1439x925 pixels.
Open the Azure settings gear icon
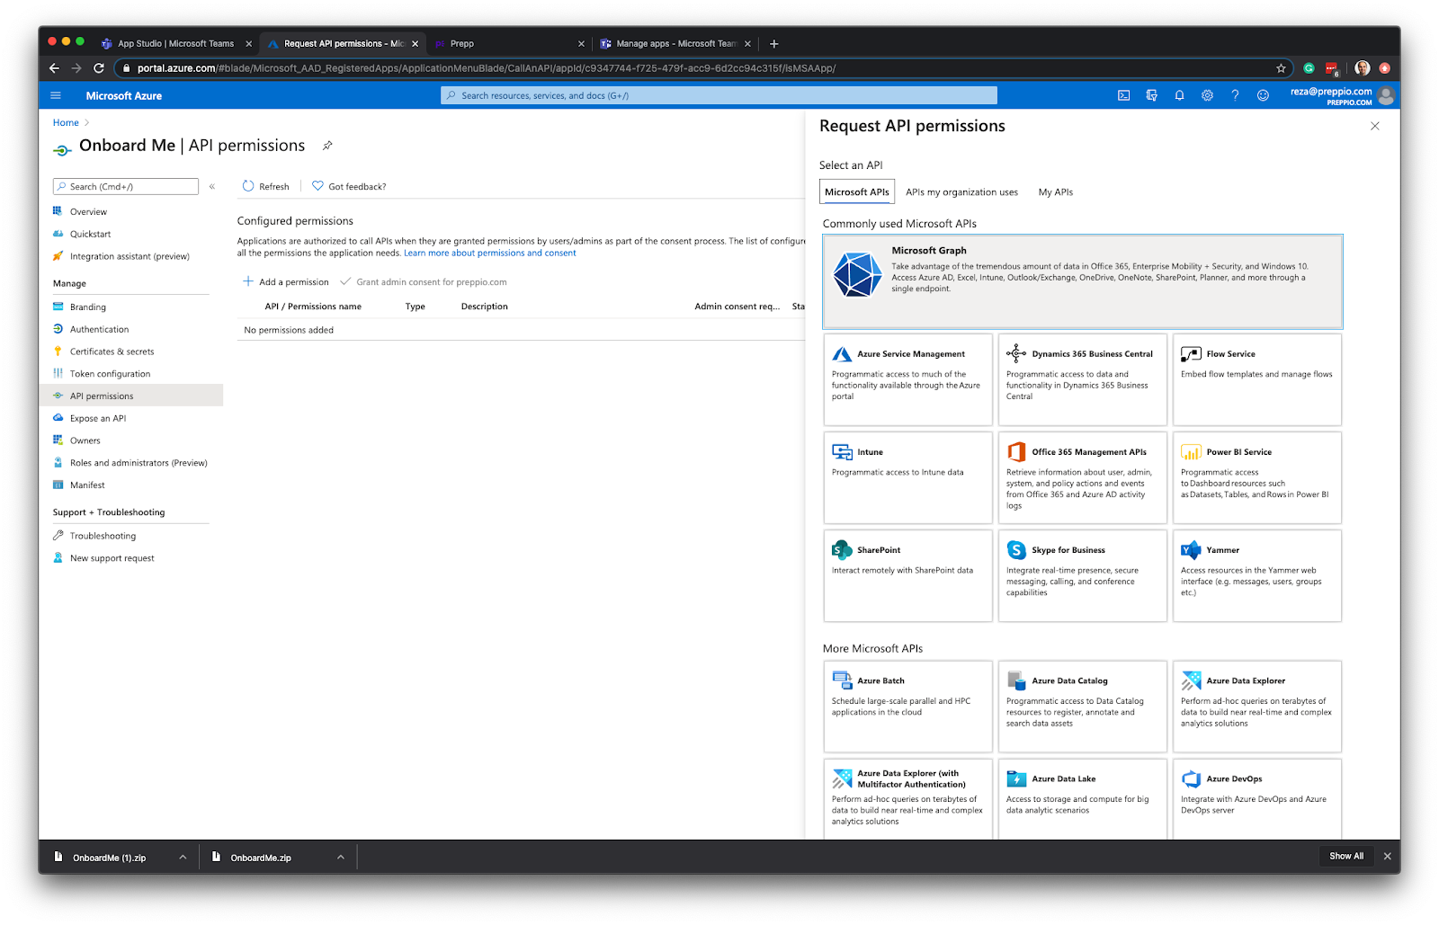1207,95
